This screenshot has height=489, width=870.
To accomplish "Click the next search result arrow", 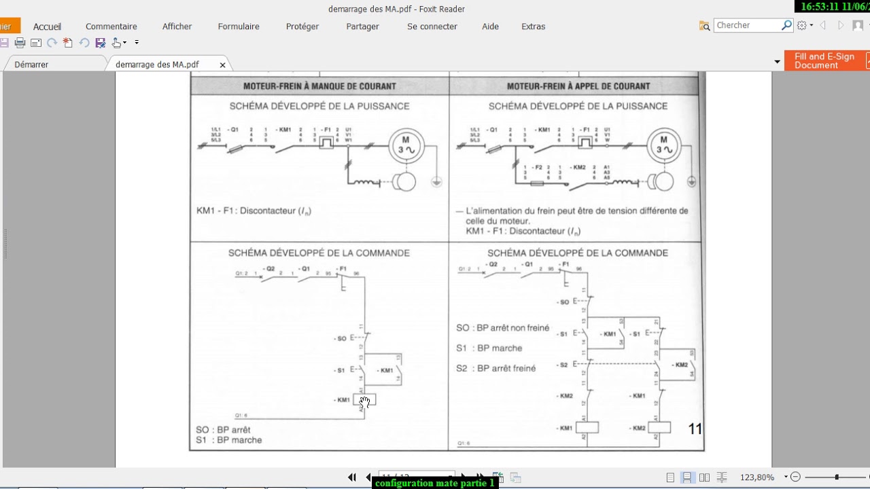I will [x=841, y=25].
